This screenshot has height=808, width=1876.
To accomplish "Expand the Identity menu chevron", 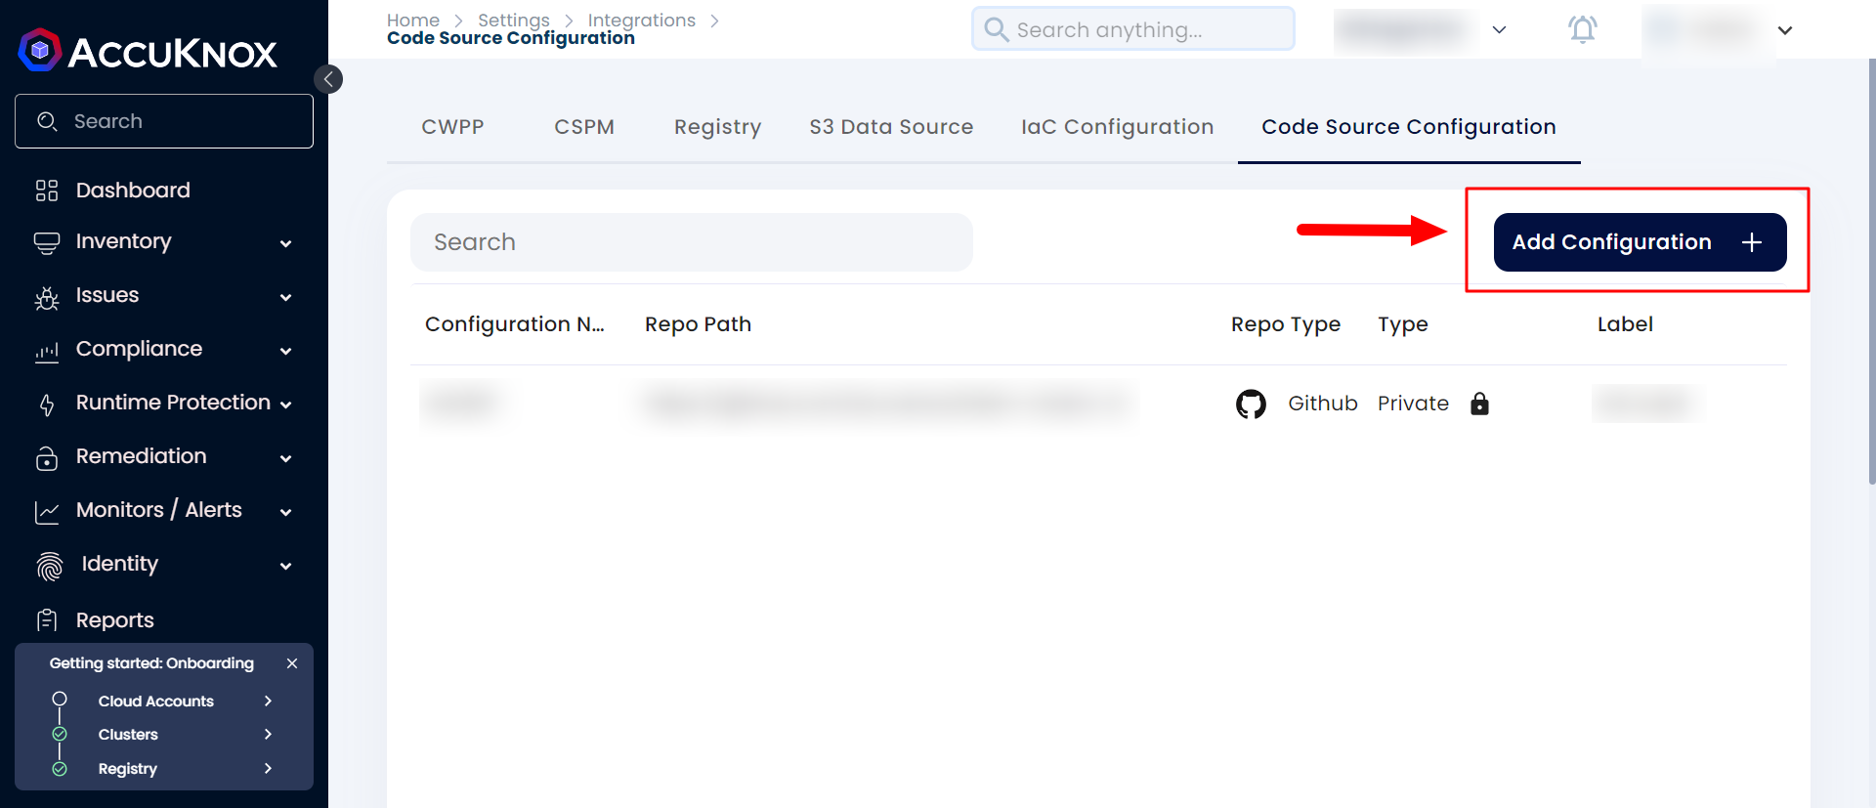I will 285,566.
